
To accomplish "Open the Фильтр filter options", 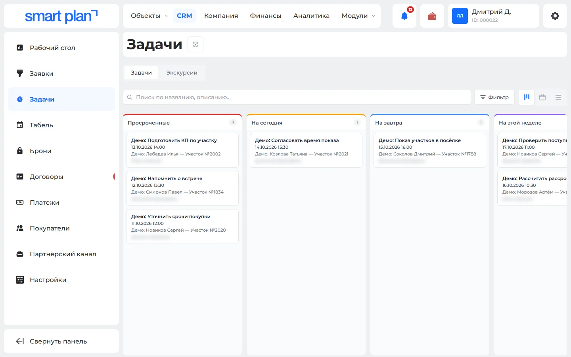I will pos(494,97).
